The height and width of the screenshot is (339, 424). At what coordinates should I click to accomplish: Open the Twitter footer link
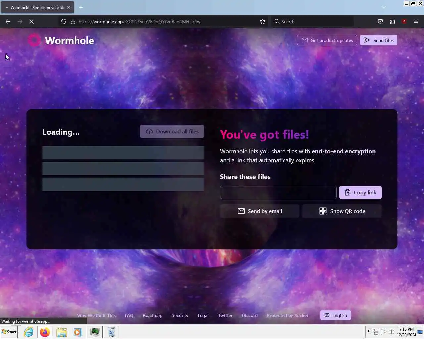tap(225, 315)
